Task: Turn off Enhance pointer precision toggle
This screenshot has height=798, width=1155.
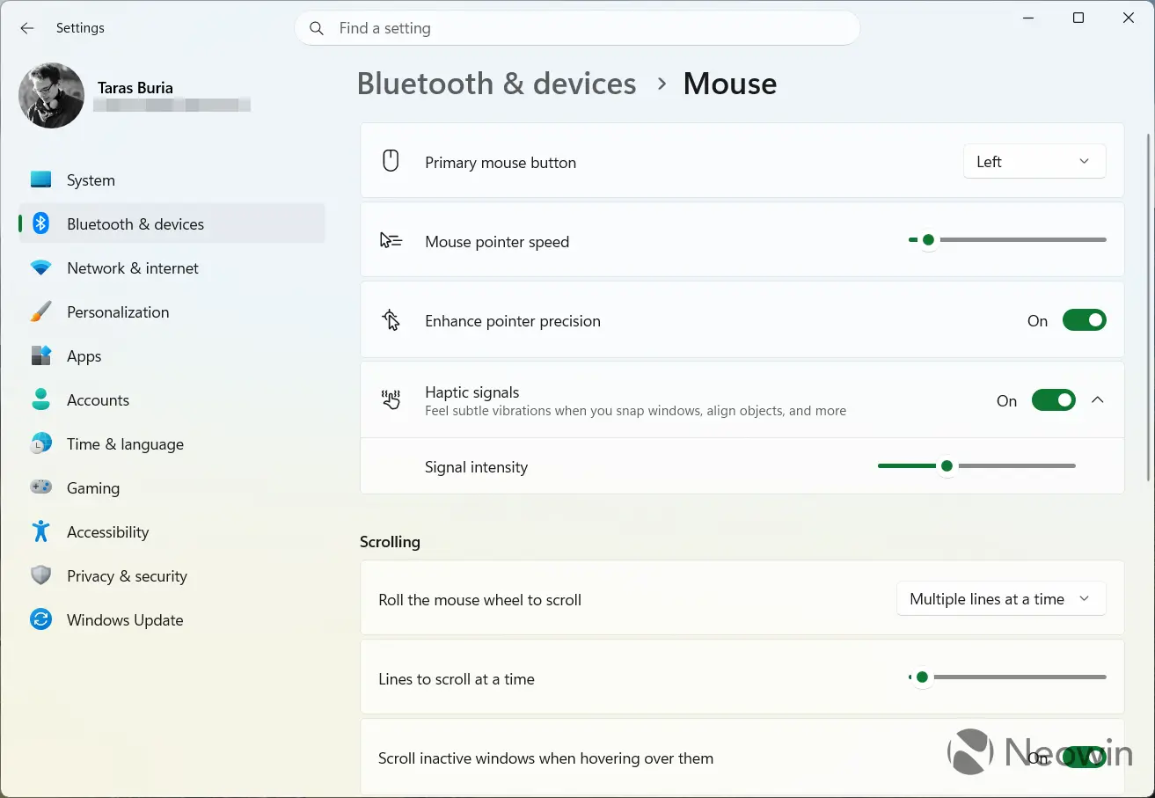Action: [x=1084, y=320]
